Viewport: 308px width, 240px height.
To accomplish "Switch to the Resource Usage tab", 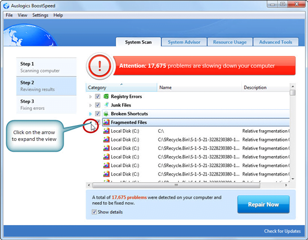I will coord(230,42).
